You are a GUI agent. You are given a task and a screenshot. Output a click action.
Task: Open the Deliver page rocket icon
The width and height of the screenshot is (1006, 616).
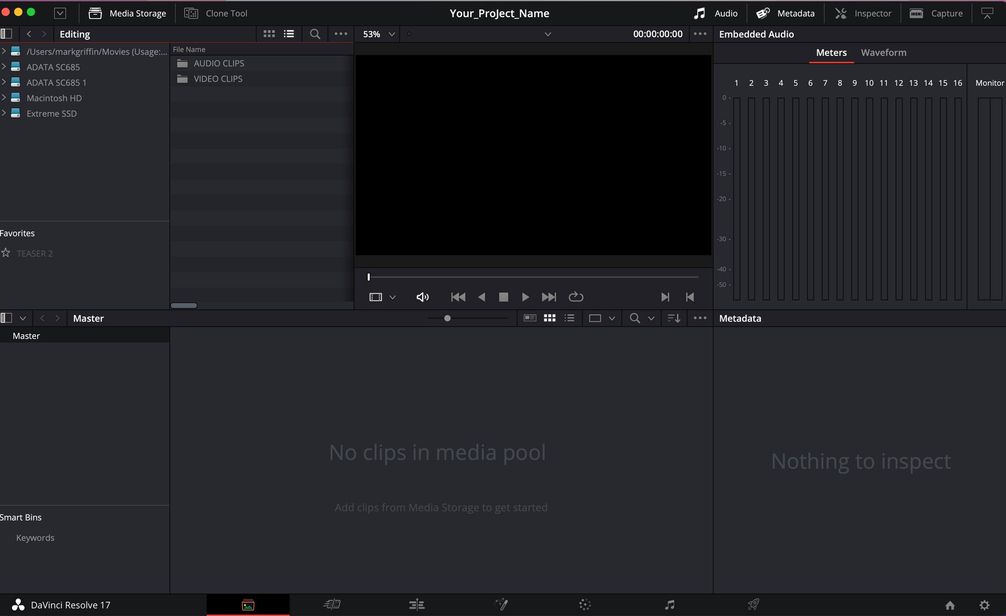753,604
